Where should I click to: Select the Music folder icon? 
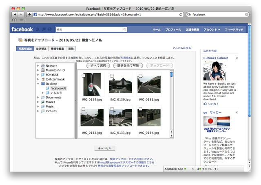(43, 107)
